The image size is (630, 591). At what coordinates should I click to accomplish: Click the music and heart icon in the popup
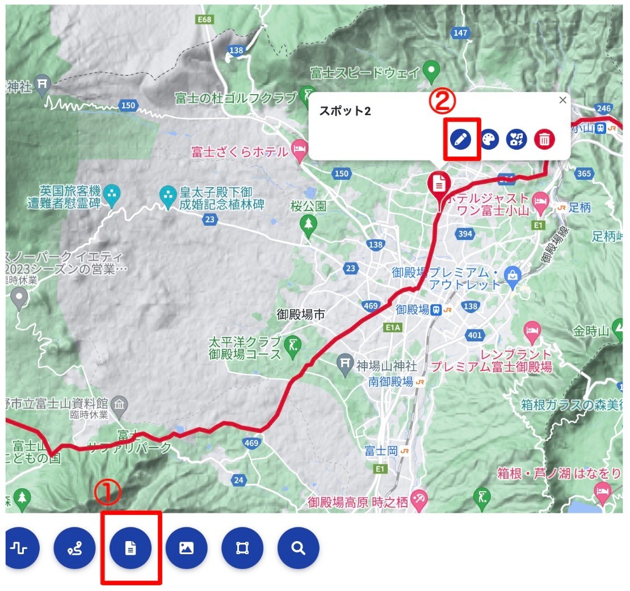(516, 140)
